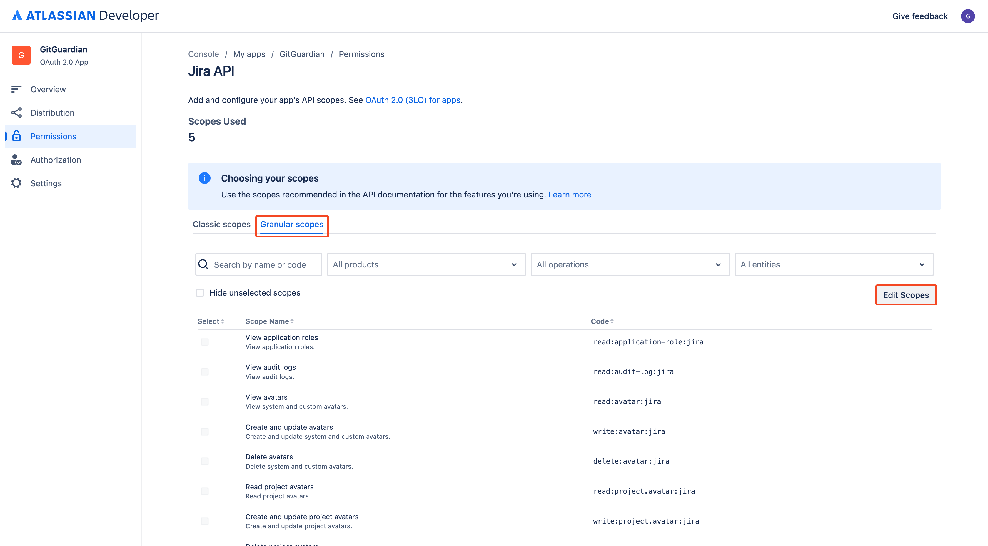This screenshot has width=988, height=546.
Task: Click the Settings gear icon
Action: [16, 183]
